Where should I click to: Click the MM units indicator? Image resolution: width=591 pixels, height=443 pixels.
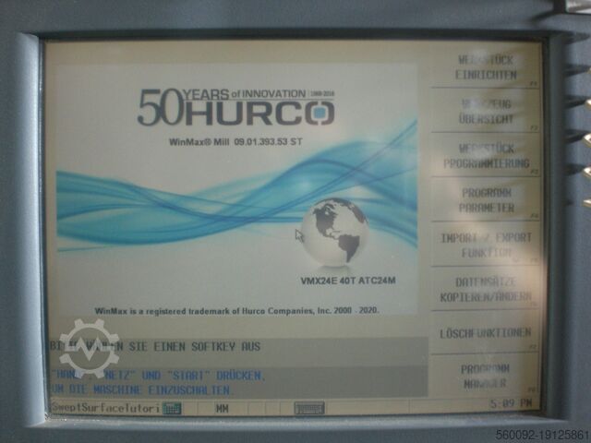(223, 407)
